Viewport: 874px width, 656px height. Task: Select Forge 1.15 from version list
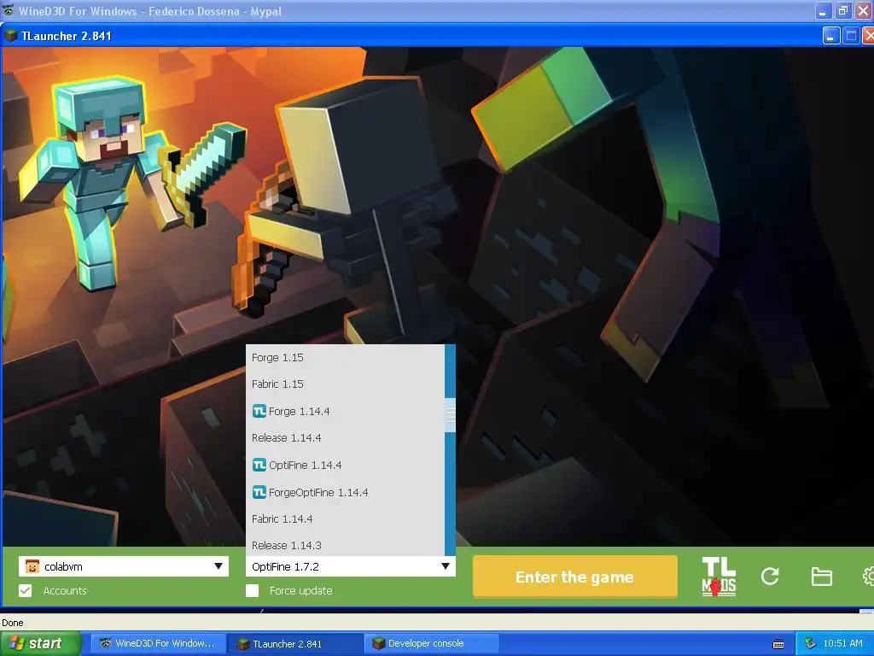click(345, 357)
